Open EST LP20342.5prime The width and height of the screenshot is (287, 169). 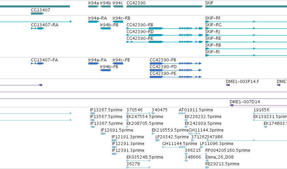click(157, 140)
